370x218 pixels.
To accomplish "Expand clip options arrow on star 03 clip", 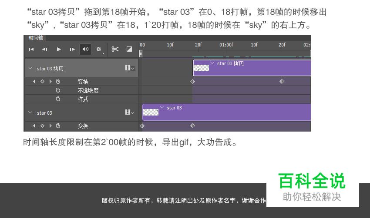I will point(161,107).
